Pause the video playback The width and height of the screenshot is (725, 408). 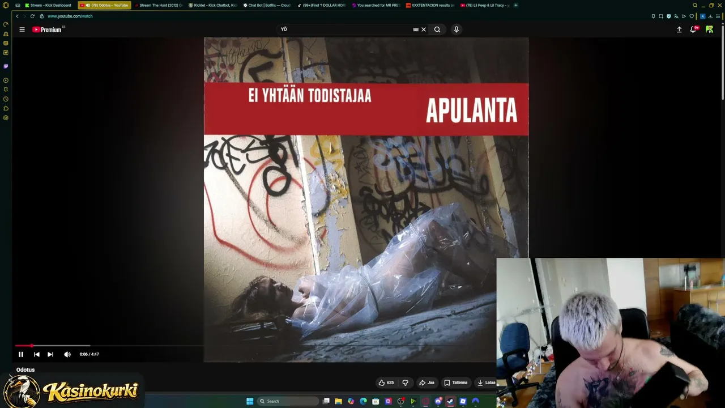click(x=21, y=354)
